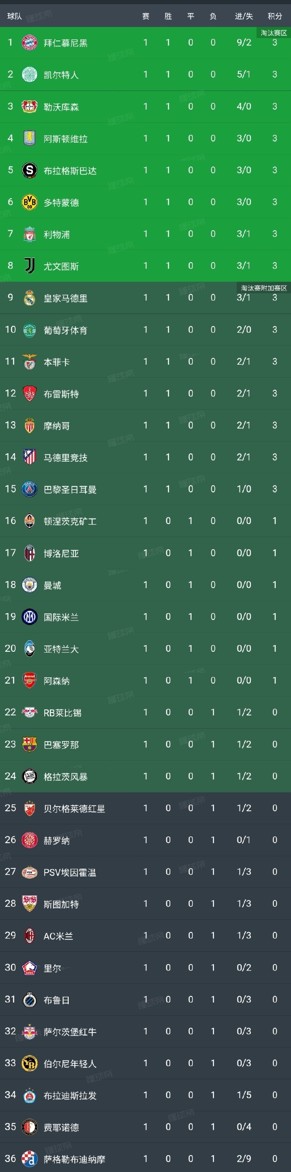291x1172 pixels.
Task: Click the Manchester City crest
Action: (30, 585)
